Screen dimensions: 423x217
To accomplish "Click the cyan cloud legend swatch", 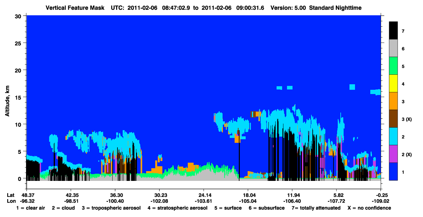I will [393, 136].
